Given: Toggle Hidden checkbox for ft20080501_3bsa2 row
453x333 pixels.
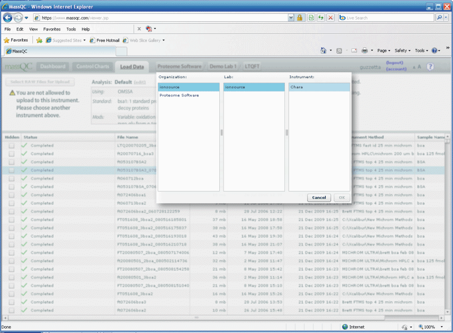Looking at the screenshot, I should tap(12, 277).
